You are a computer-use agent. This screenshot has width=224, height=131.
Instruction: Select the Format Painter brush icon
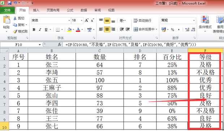tap(15, 31)
